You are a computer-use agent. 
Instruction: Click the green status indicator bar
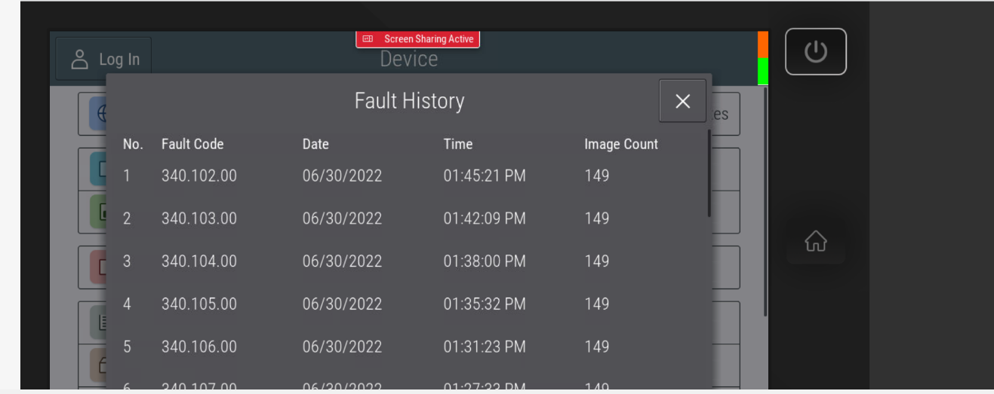(x=762, y=72)
